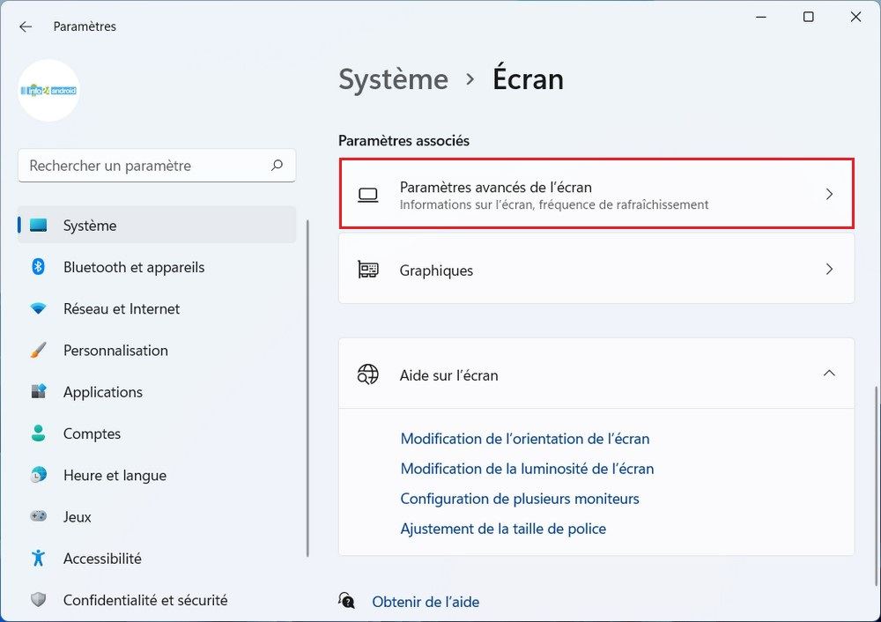Click Système in the breadcrumb header
The width and height of the screenshot is (881, 622).
pos(393,79)
